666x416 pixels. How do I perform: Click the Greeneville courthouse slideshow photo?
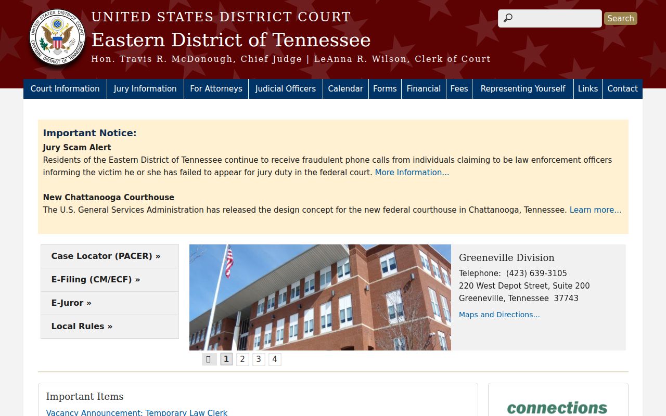point(320,297)
